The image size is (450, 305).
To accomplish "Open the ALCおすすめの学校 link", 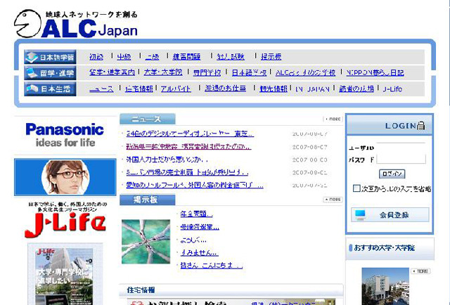I will tap(305, 72).
